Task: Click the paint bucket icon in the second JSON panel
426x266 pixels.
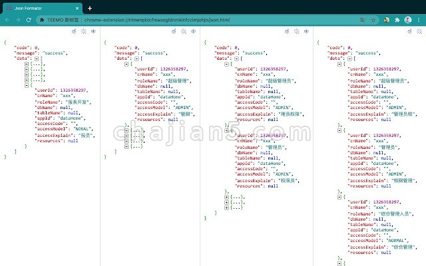Action: pyautogui.click(x=174, y=31)
